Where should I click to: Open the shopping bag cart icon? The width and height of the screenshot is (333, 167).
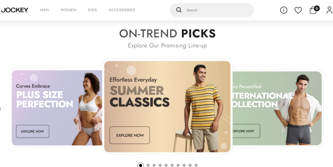313,10
